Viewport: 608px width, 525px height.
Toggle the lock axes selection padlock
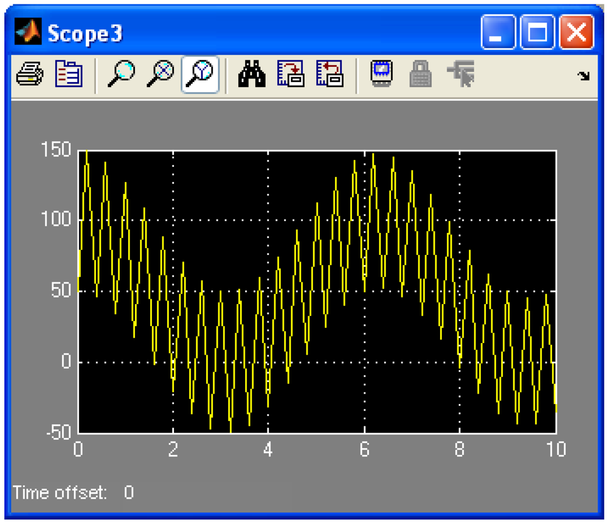[420, 75]
